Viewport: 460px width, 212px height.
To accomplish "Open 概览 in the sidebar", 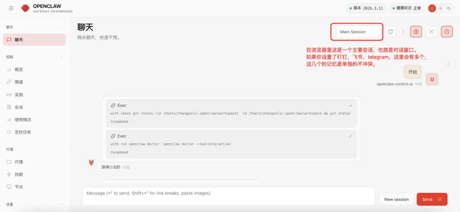I will click(34, 69).
